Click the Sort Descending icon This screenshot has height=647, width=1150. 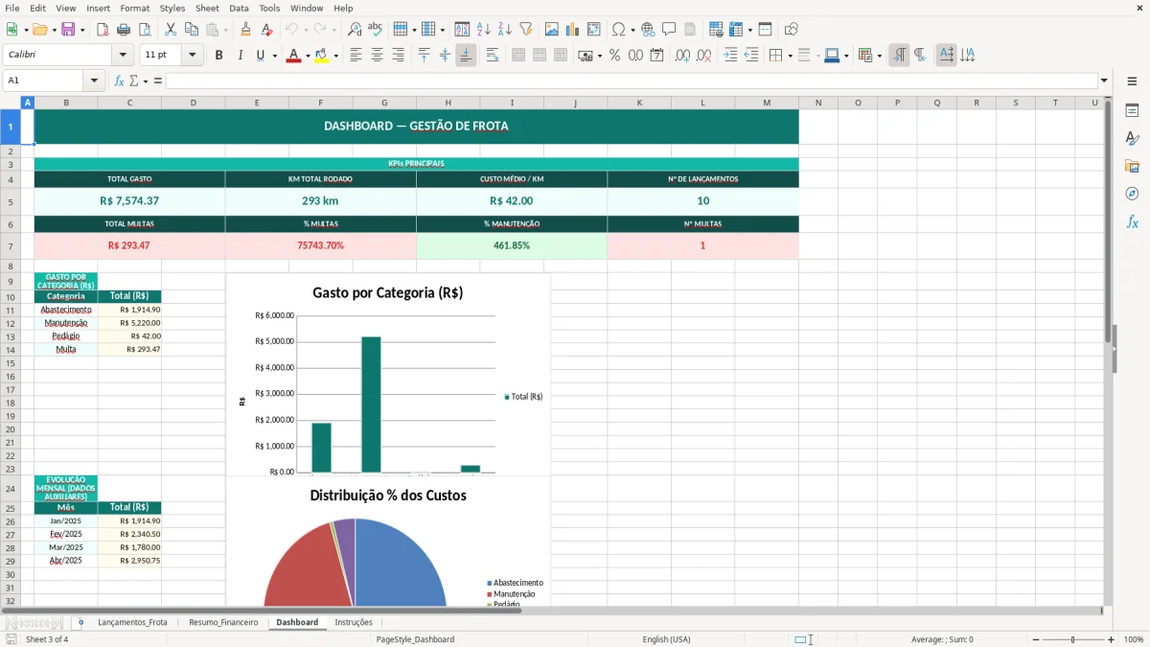coord(505,30)
